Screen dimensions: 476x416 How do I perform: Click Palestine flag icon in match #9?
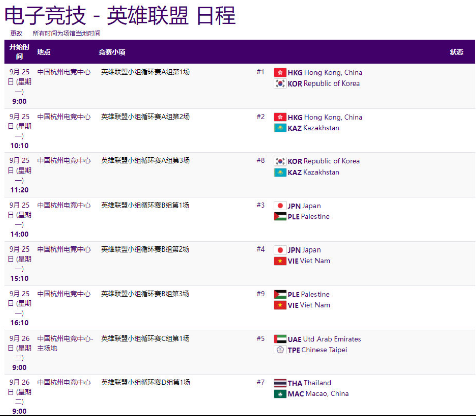pyautogui.click(x=280, y=294)
